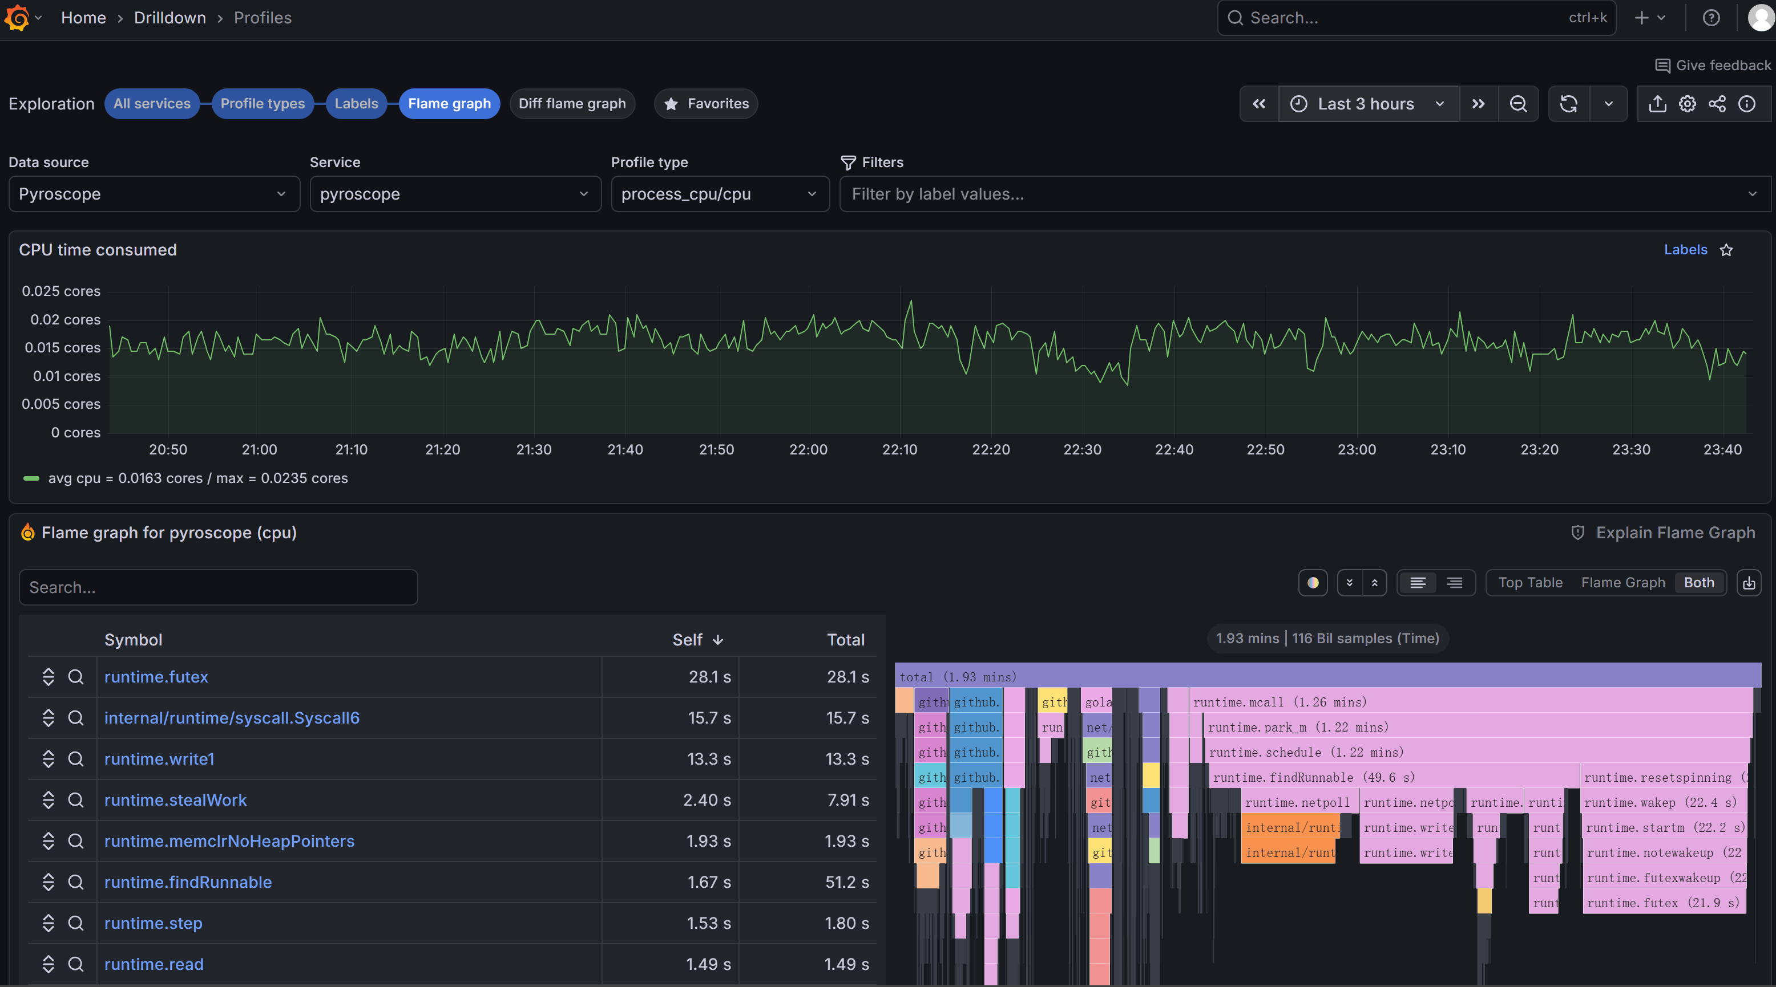Image resolution: width=1776 pixels, height=987 pixels.
Task: Open the Service pyroscope dropdown
Action: pos(455,194)
